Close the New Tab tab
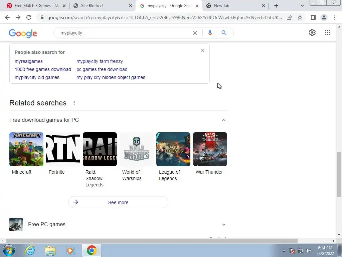342x257 pixels. pos(263,6)
